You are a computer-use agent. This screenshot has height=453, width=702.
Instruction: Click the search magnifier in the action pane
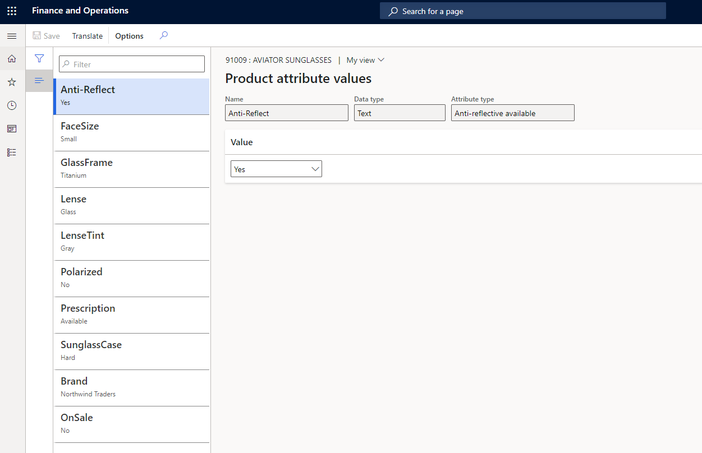[163, 35]
